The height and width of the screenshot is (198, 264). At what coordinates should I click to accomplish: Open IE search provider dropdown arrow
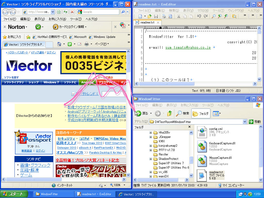tap(127, 12)
